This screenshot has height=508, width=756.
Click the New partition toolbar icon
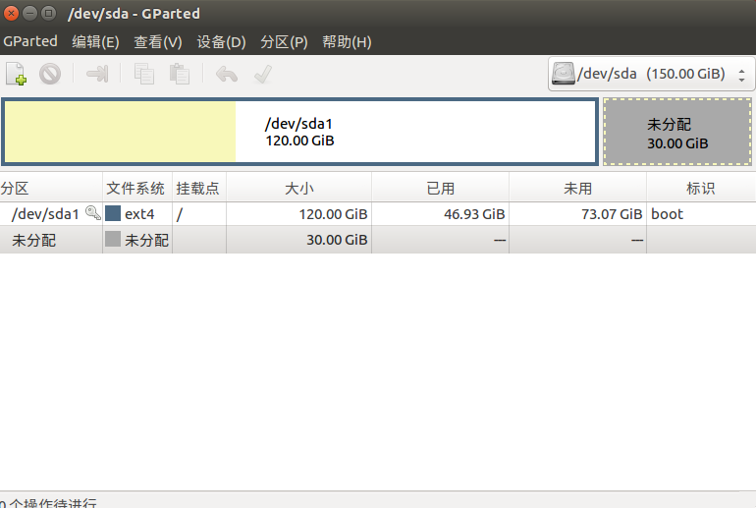[16, 75]
